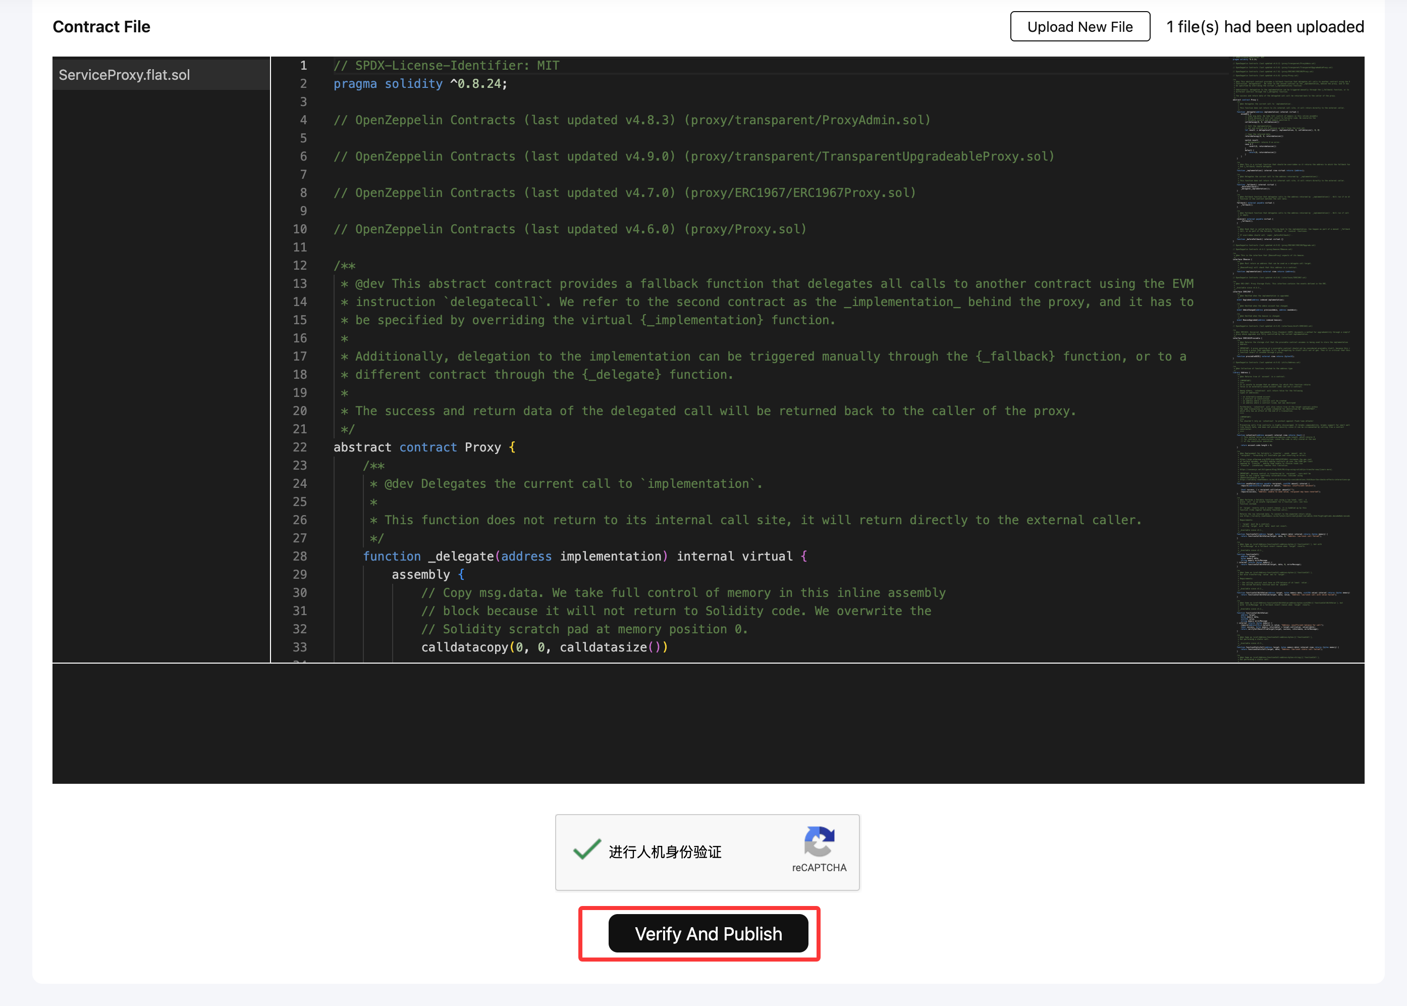Click the Upload New File button
The image size is (1407, 1006).
1079,27
